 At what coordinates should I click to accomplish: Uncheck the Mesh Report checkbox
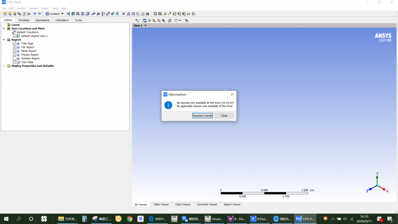pos(15,51)
